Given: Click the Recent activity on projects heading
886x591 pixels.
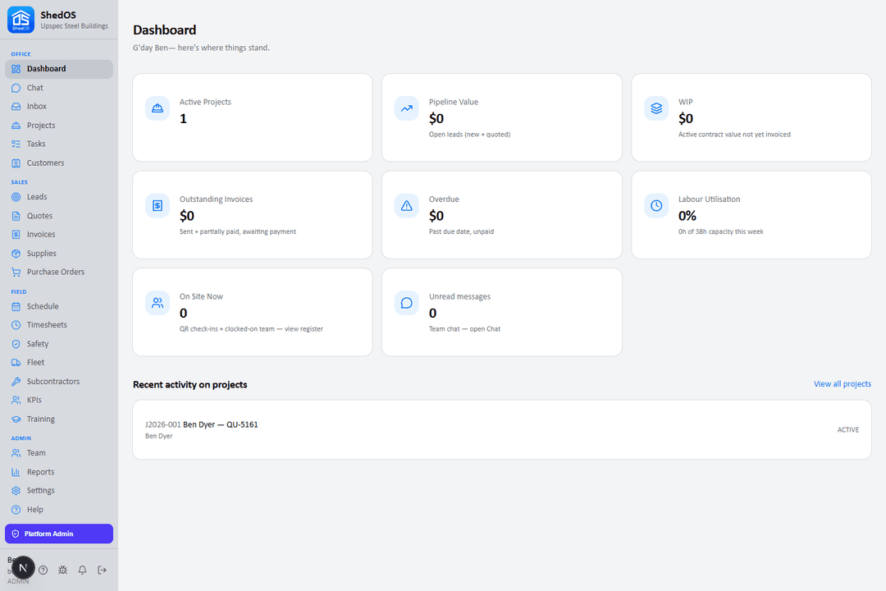Looking at the screenshot, I should (190, 385).
